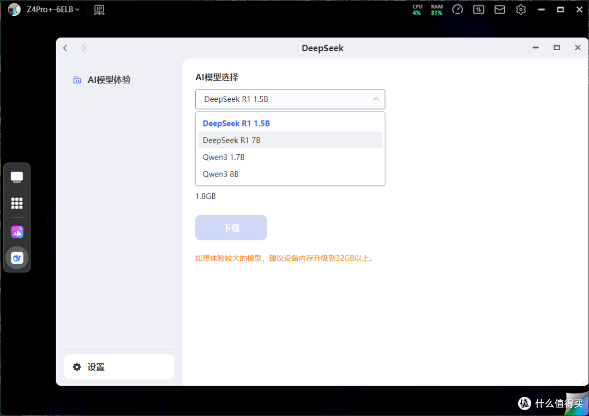Viewport: 589px width, 416px height.
Task: Go forward in the DeepSeek window
Action: tap(84, 48)
